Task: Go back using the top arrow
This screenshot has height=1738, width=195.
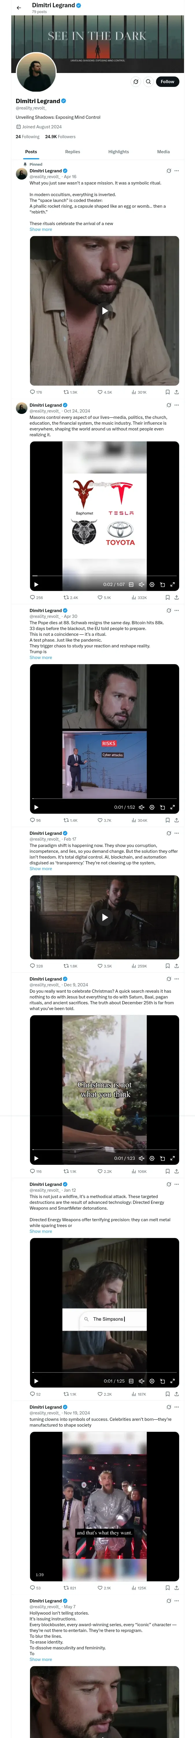Action: [19, 8]
